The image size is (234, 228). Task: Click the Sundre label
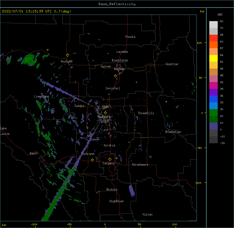(79, 106)
